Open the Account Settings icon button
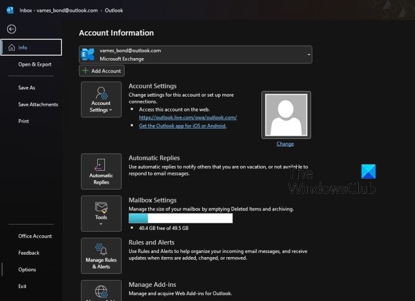 101,99
